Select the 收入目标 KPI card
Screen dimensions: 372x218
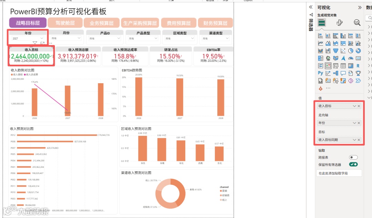click(x=31, y=56)
